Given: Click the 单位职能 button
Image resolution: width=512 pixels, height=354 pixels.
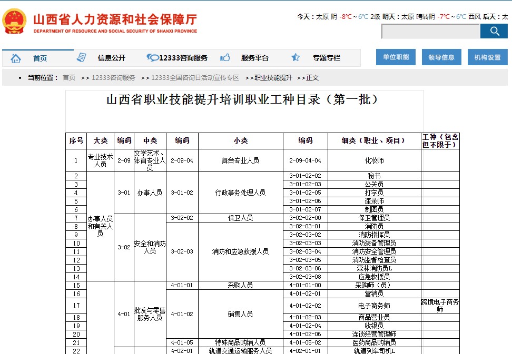Looking at the screenshot, I should (396, 57).
